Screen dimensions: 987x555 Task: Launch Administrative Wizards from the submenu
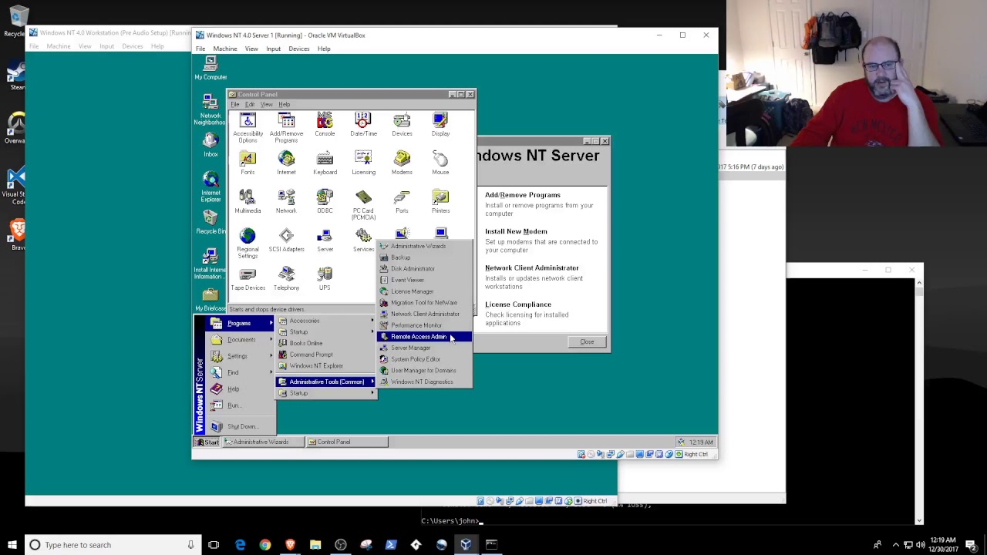[x=423, y=246]
